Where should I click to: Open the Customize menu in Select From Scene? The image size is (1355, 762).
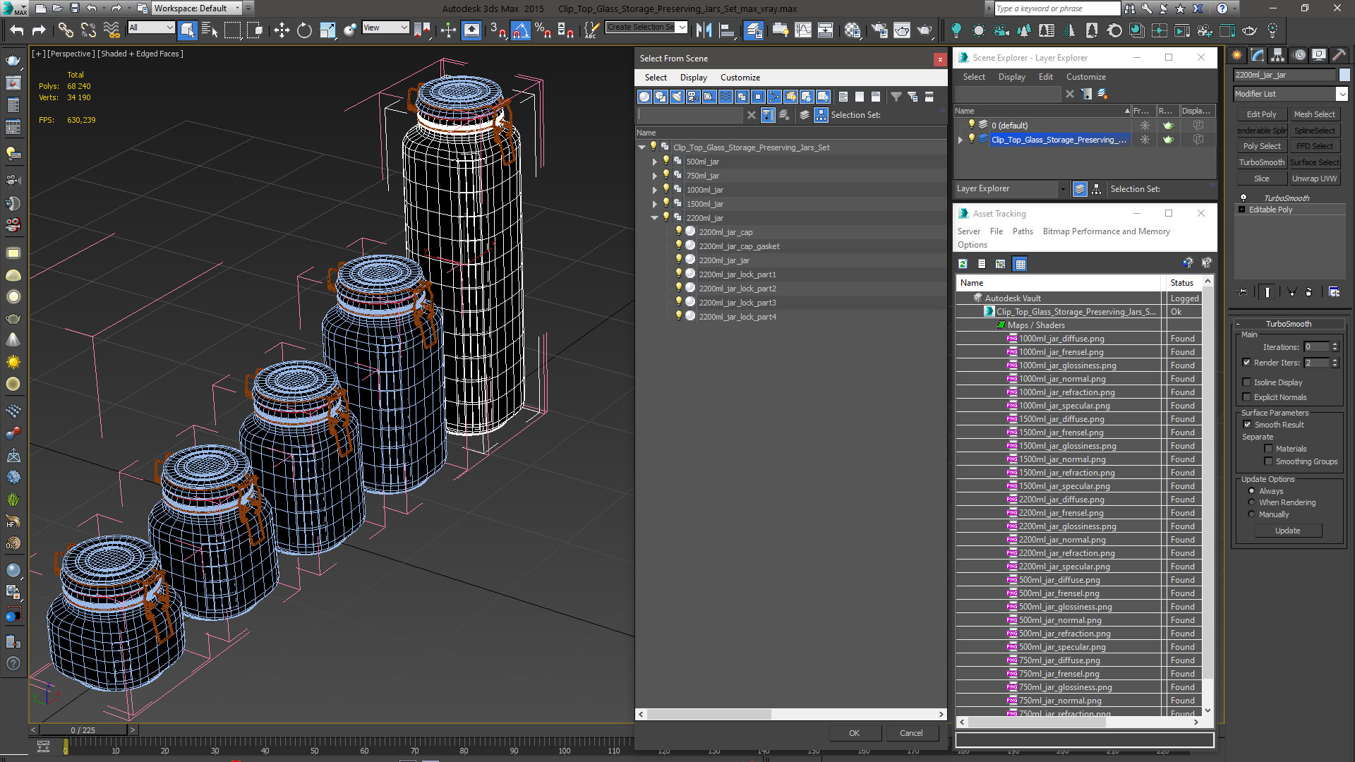(740, 78)
